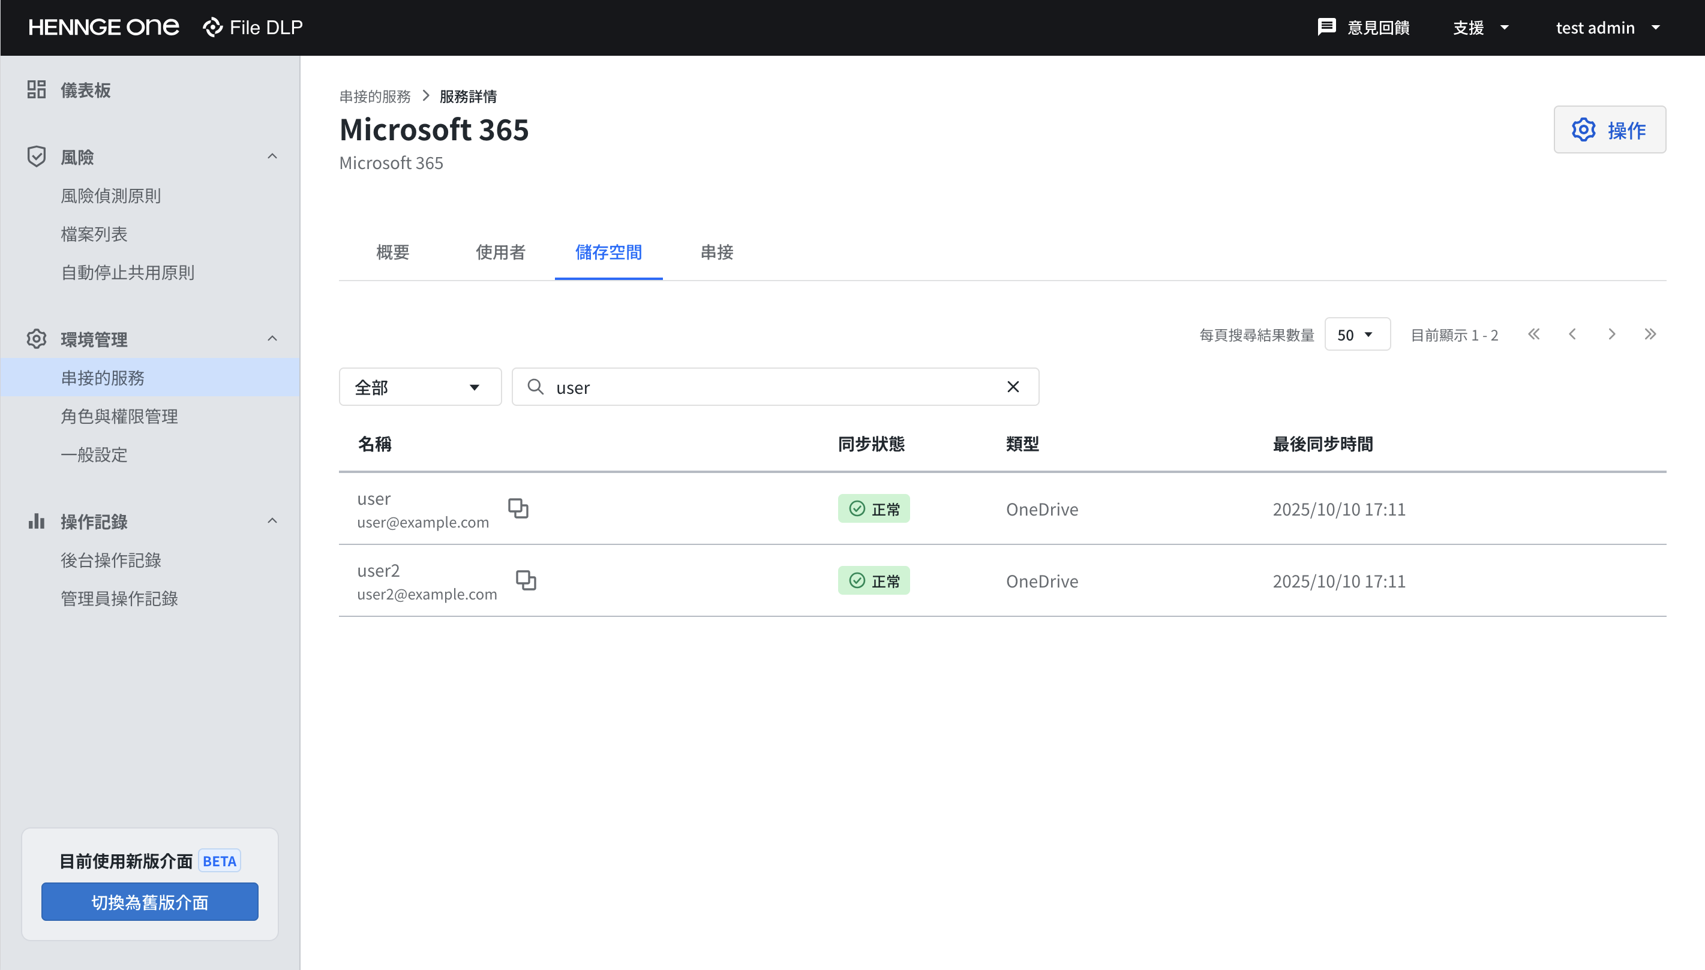The image size is (1705, 970).
Task: Collapse the 風險 section
Action: [272, 156]
